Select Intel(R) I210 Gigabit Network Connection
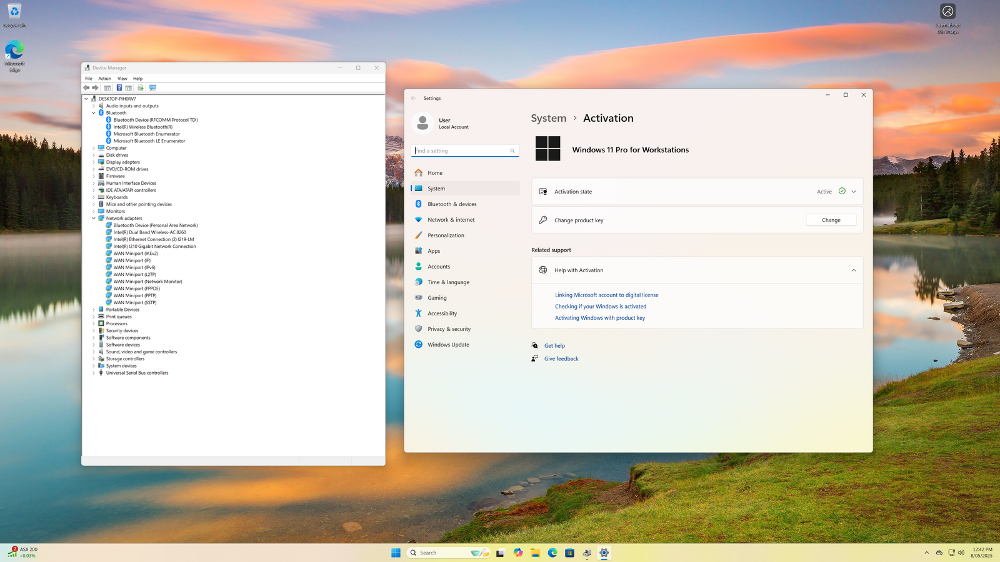This screenshot has height=562, width=1000. [x=154, y=247]
